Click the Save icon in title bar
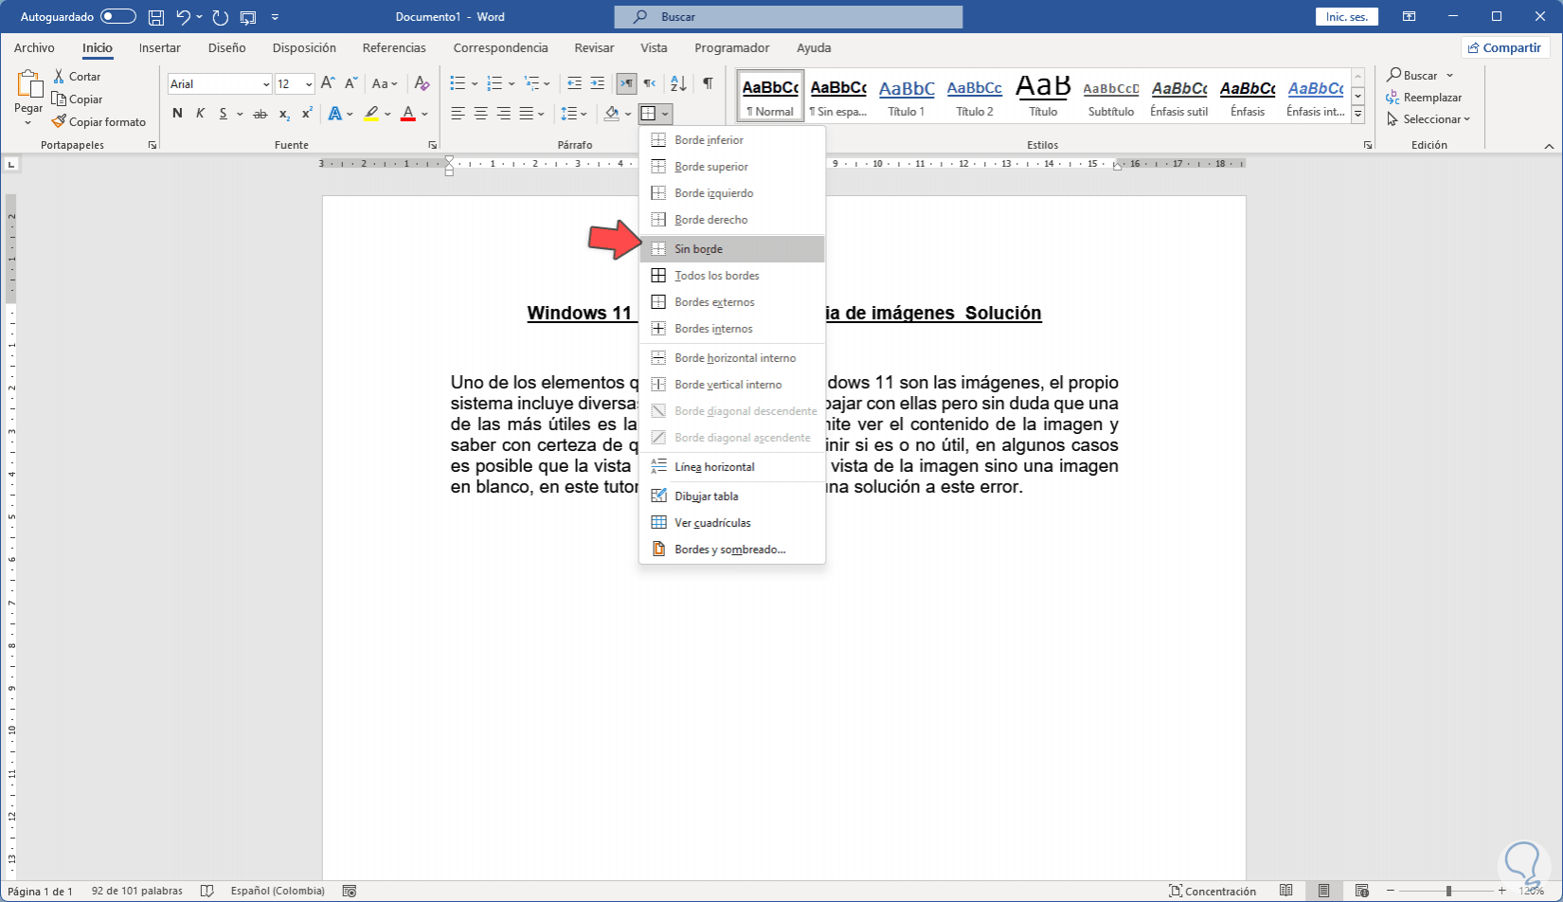The width and height of the screenshot is (1563, 902). pyautogui.click(x=156, y=17)
